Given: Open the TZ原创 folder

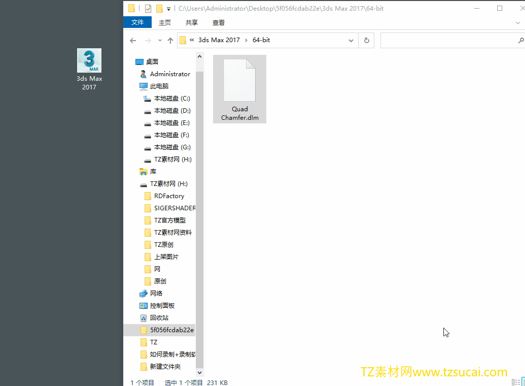Looking at the screenshot, I should click(x=164, y=245).
